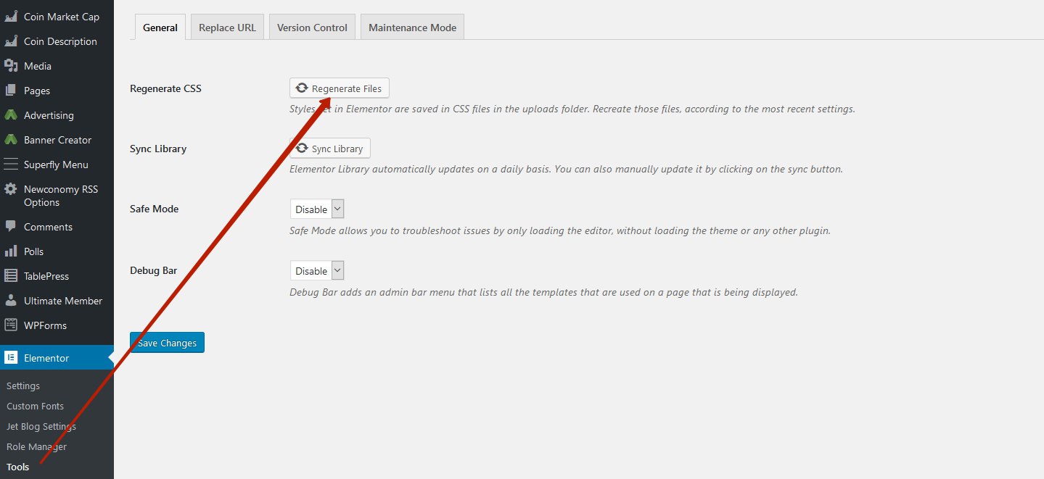
Task: Click the Sync Library row label
Action: click(x=158, y=149)
